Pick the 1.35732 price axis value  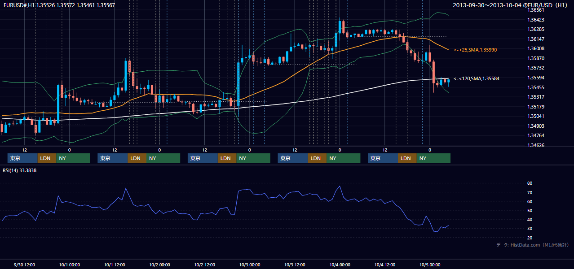coord(535,68)
